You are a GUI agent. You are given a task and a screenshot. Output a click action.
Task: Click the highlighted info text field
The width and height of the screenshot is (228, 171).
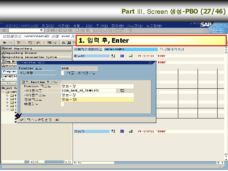pos(97,100)
